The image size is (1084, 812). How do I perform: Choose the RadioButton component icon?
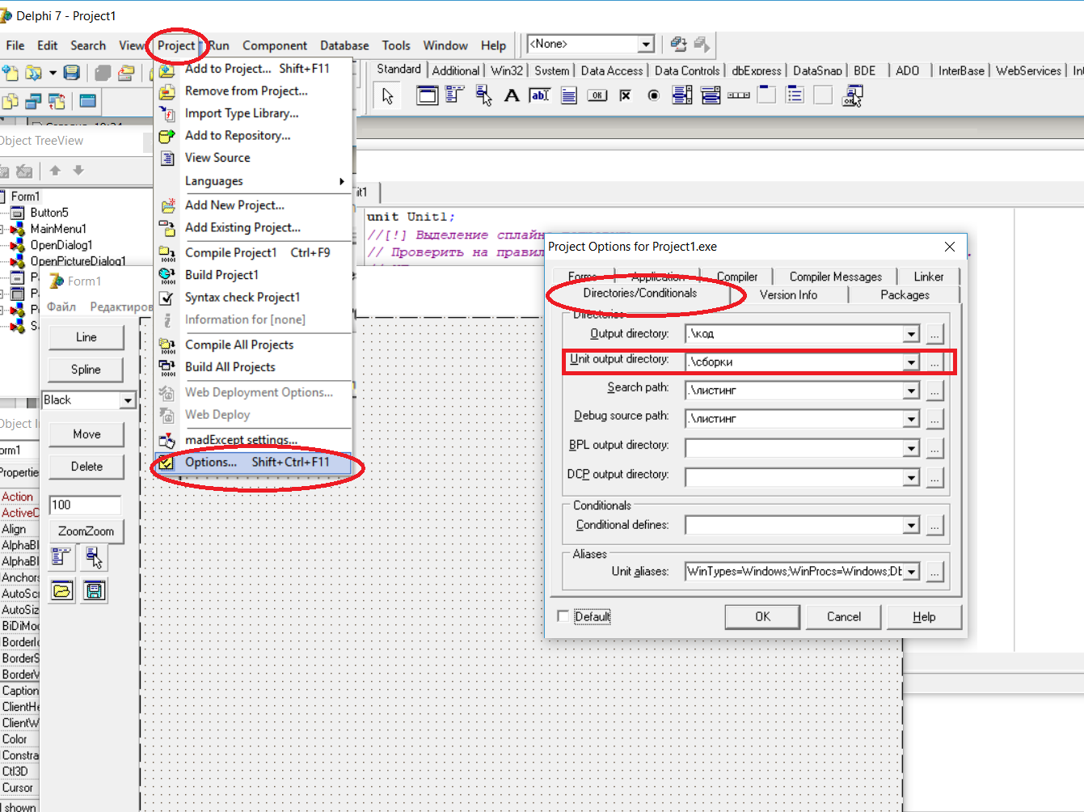click(x=653, y=95)
